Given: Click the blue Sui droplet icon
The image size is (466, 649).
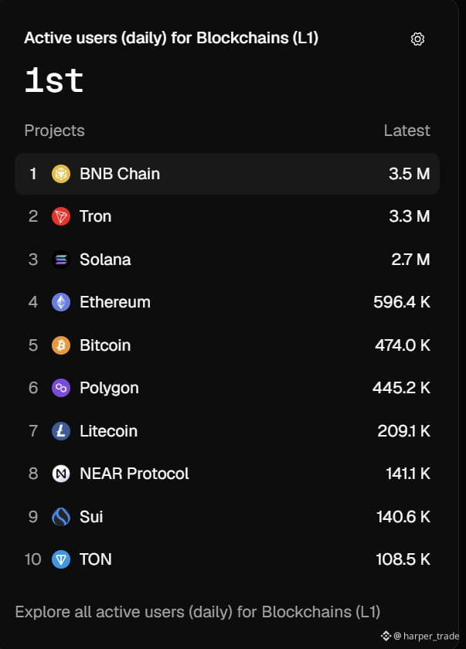Looking at the screenshot, I should [61, 517].
